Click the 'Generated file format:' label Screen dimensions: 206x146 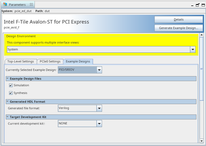24,108
